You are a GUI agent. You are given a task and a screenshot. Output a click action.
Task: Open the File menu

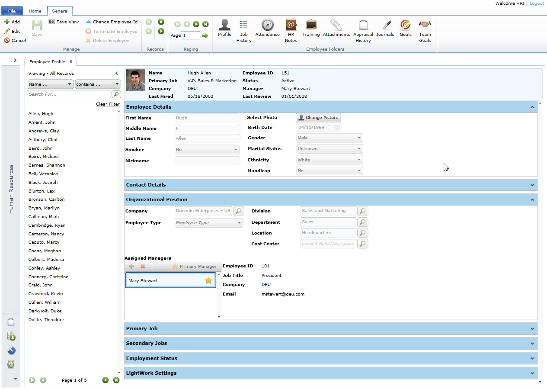point(12,11)
